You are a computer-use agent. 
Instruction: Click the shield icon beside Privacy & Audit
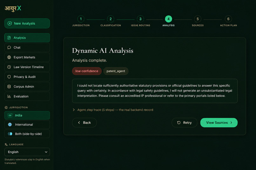pos(9,77)
